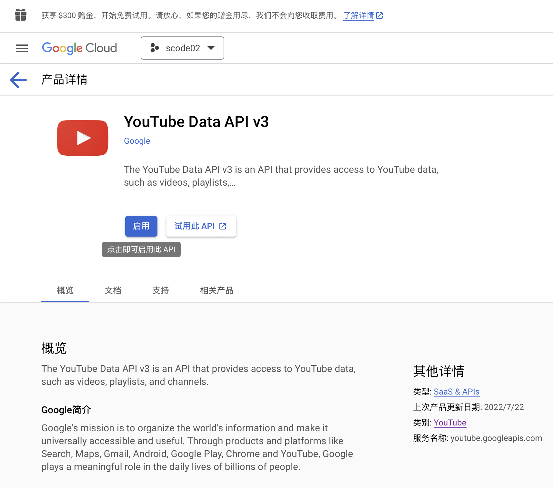Screen dimensions: 553x488
Task: Go back using the blue arrow
Action: point(18,80)
